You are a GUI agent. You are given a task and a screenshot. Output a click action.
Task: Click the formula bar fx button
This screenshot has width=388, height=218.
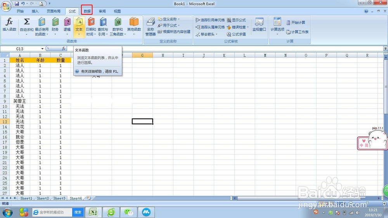coord(64,48)
